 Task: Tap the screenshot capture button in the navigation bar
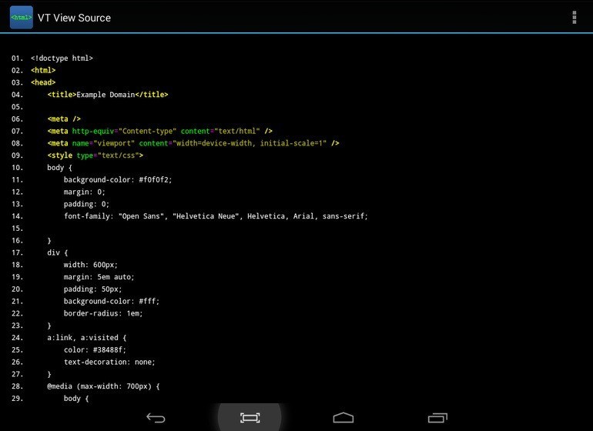(250, 418)
